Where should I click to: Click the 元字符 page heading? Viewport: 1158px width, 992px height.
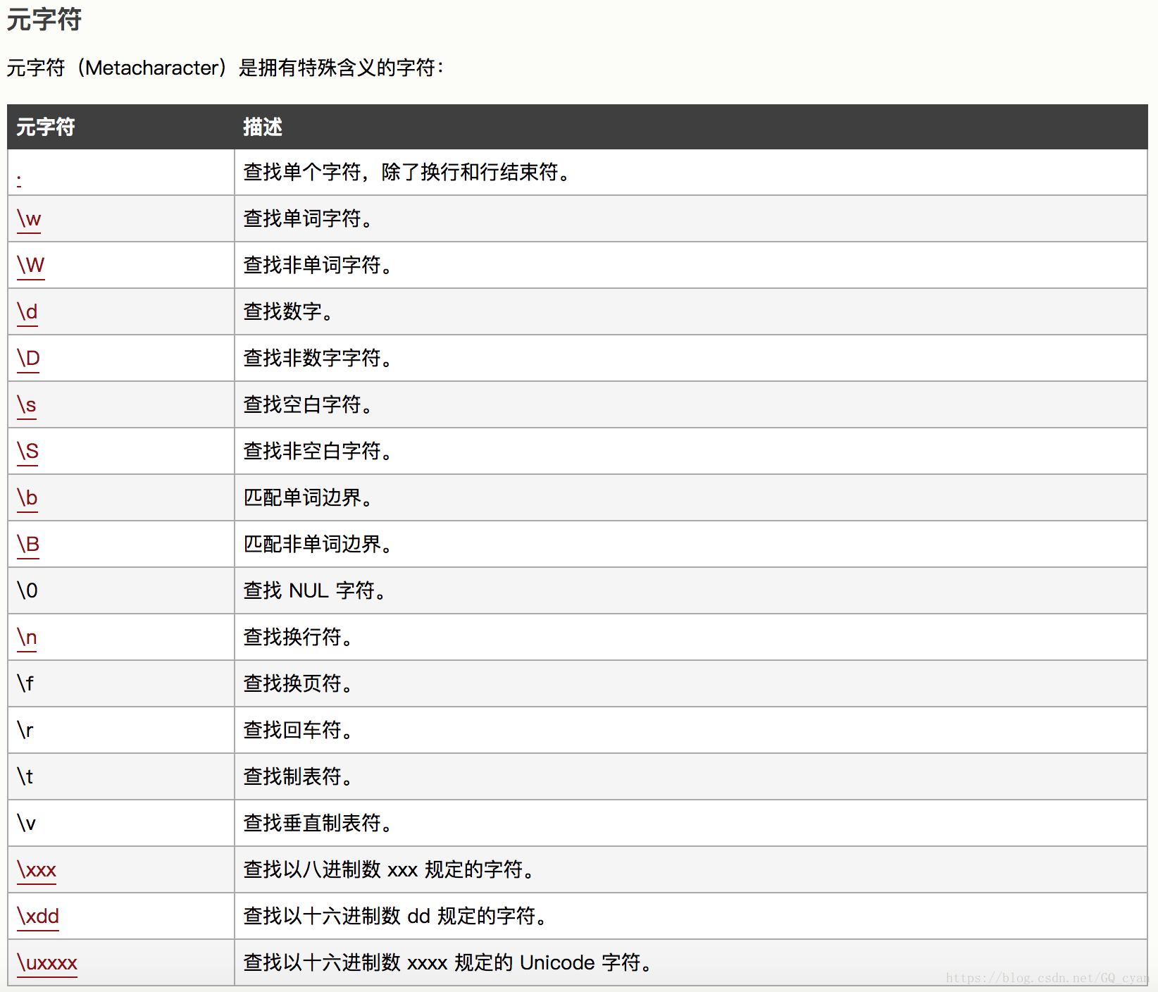pos(44,20)
